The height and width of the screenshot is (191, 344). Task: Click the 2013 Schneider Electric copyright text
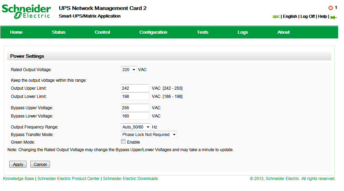[292, 179]
